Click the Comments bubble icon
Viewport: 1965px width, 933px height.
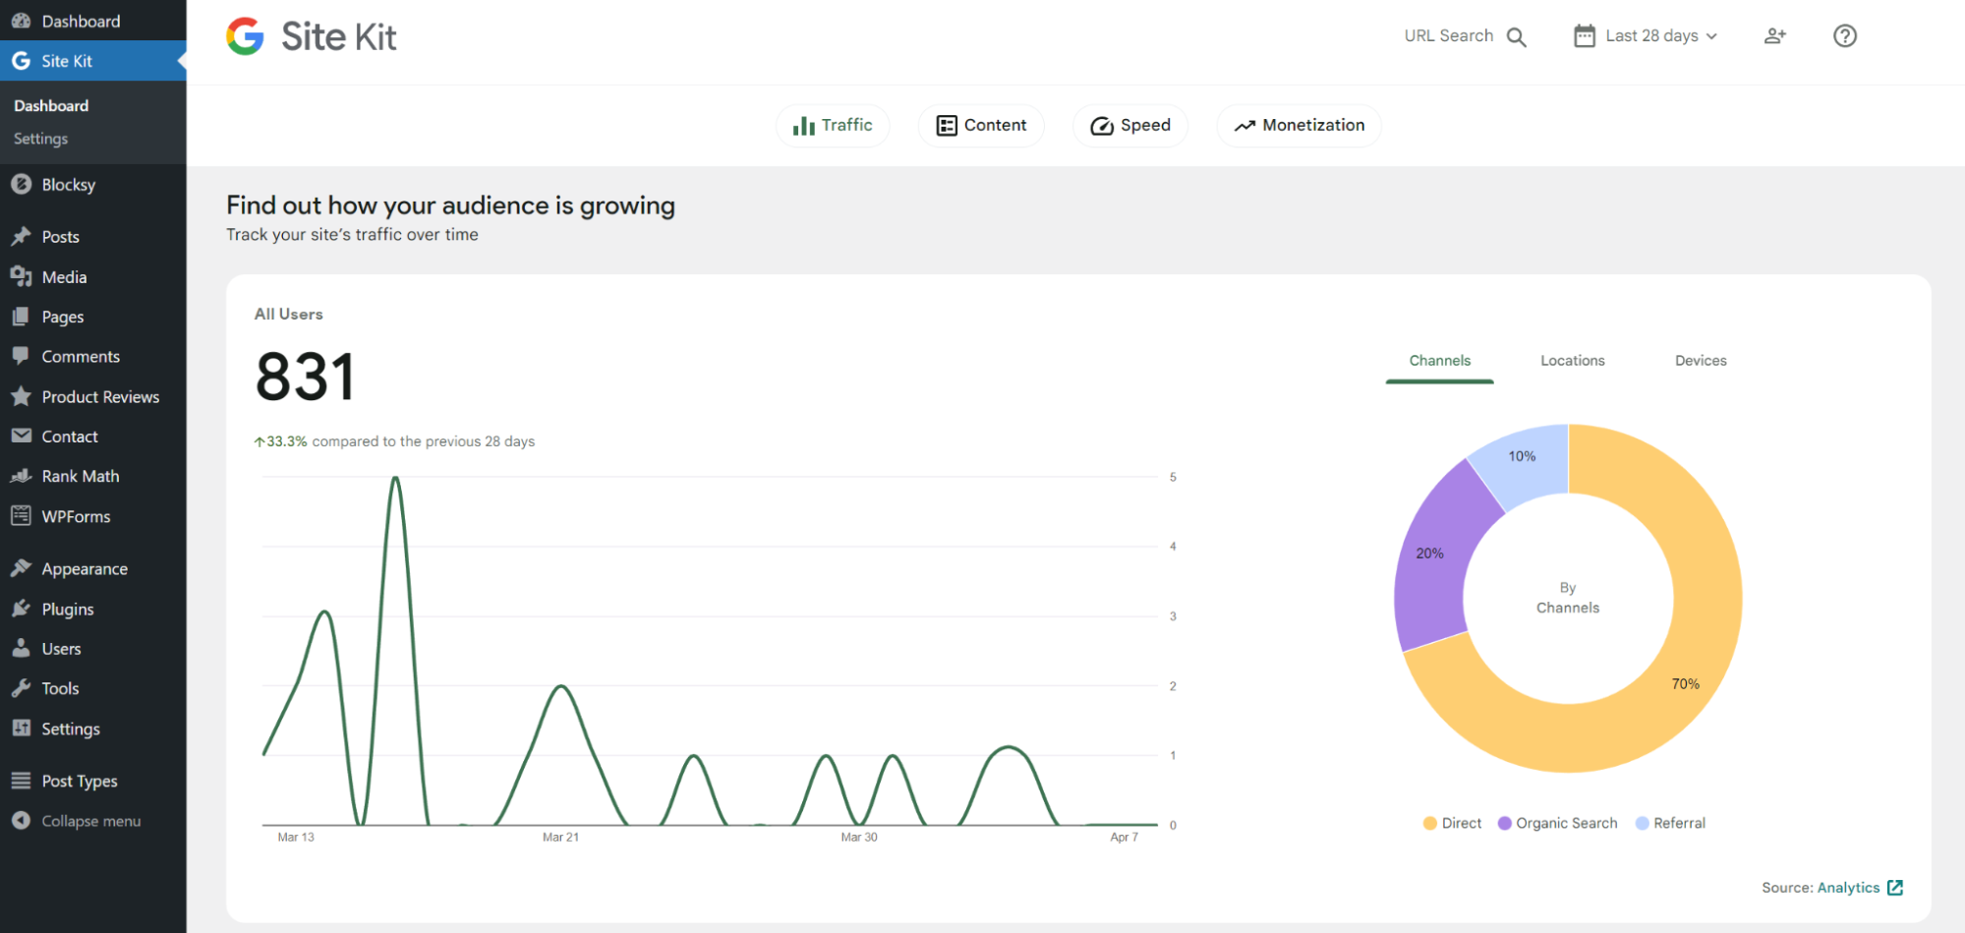[x=21, y=356]
